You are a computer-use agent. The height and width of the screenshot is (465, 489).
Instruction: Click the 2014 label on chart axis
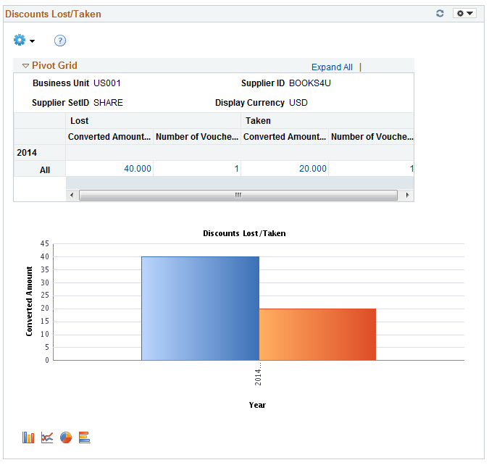pos(258,374)
